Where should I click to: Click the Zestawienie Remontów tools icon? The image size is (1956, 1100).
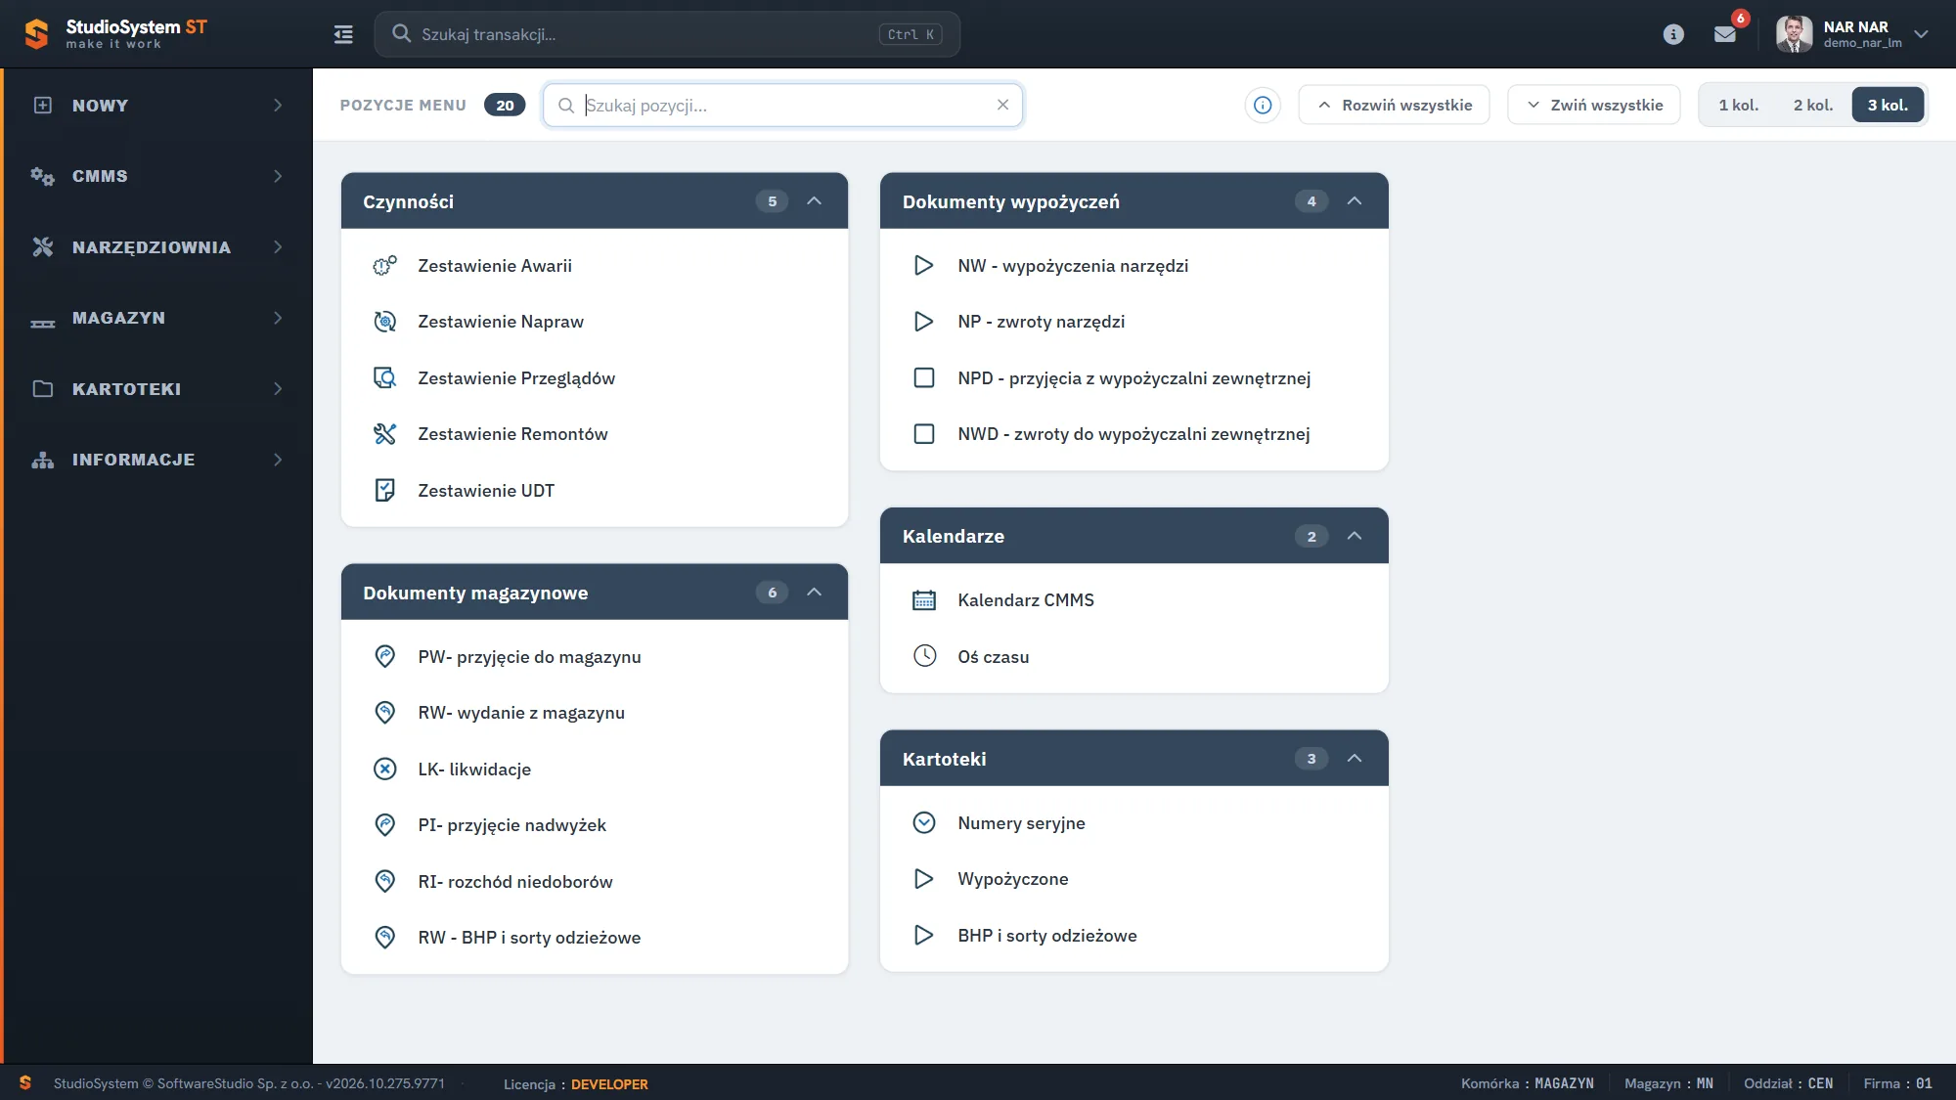point(385,434)
